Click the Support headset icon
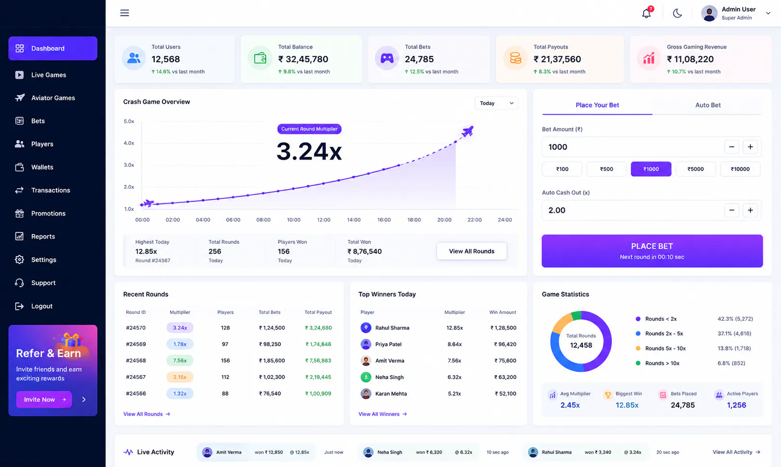The image size is (781, 467). click(19, 283)
